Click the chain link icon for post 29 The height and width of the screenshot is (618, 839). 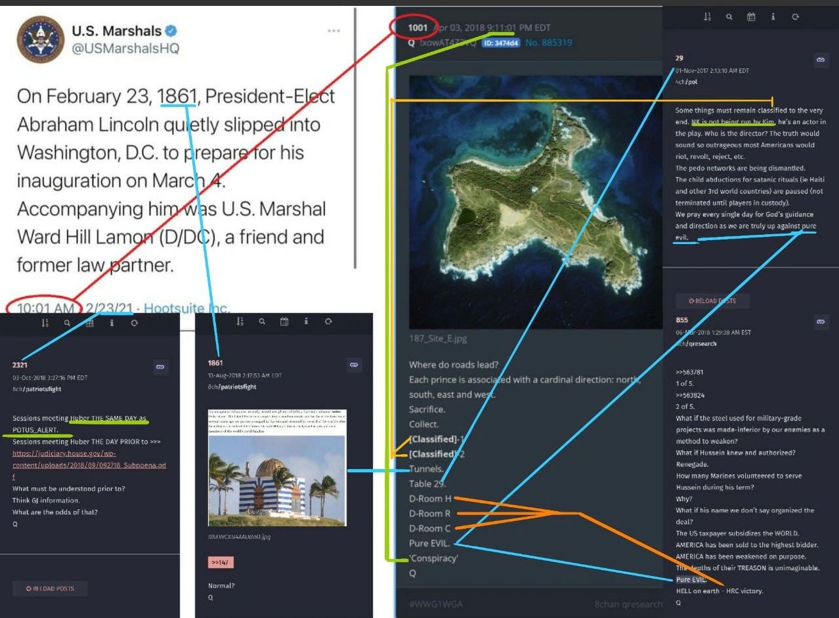(820, 60)
